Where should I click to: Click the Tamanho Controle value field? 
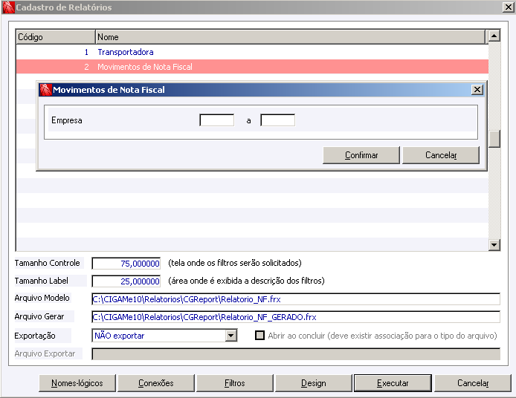coord(126,264)
